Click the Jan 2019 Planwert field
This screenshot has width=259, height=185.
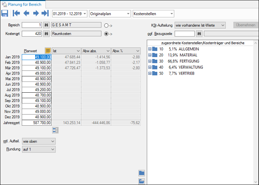coord(37,57)
